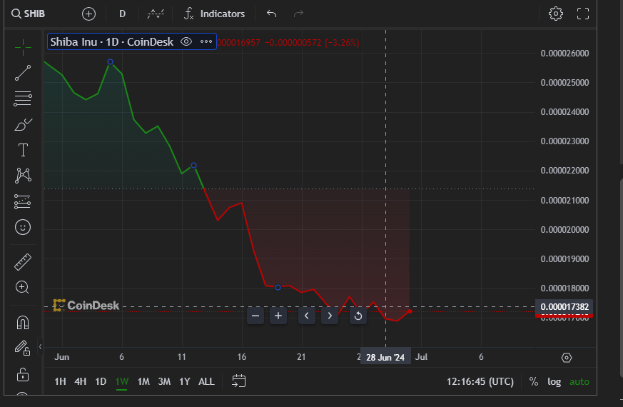
Task: Undo the last chart action
Action: (x=271, y=14)
